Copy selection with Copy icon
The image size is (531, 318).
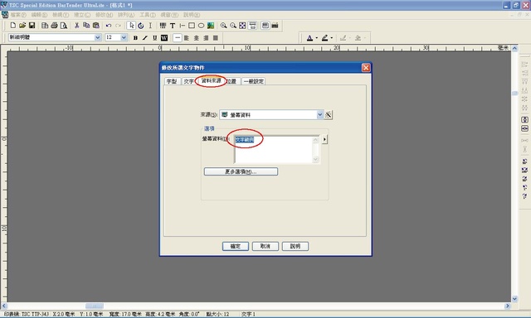tap(86, 26)
